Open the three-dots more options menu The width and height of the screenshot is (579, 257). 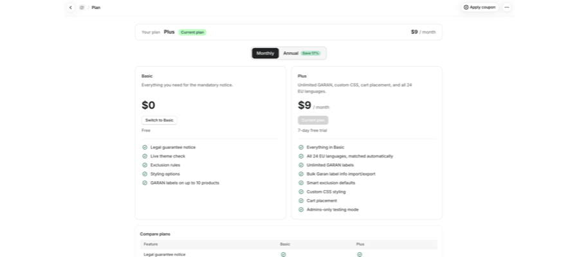coord(507,7)
